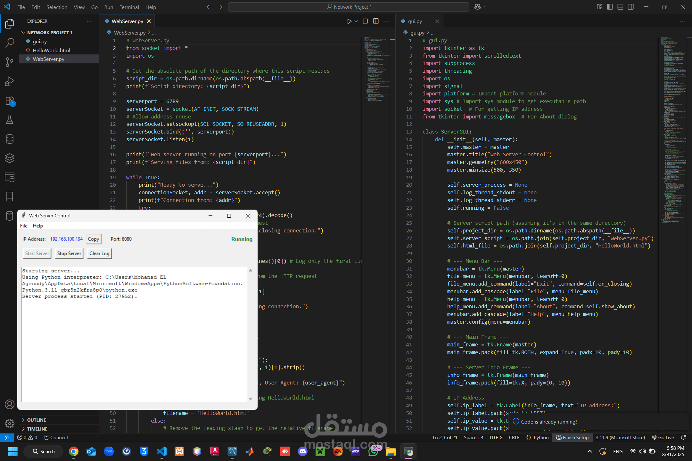Open gui.py in the Explorer tree
This screenshot has width=692, height=461.
(59, 41)
